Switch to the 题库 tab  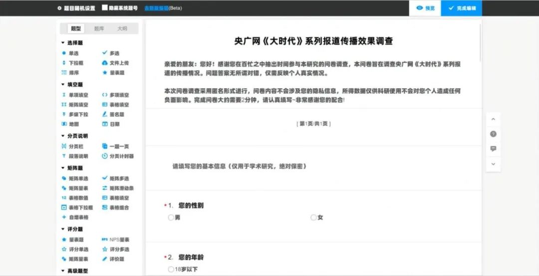click(x=99, y=29)
